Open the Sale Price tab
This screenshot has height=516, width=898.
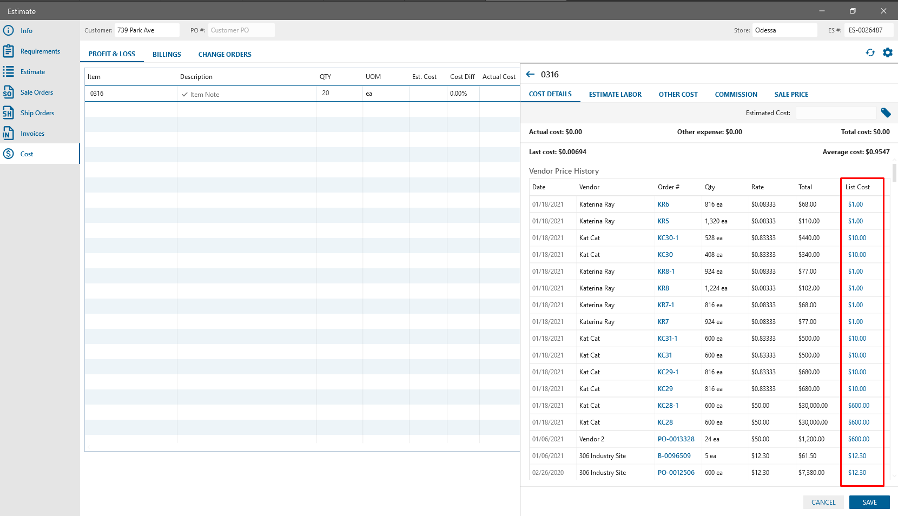[791, 95]
